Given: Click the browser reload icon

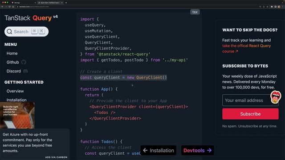Looking at the screenshot, I should pos(9,7).
